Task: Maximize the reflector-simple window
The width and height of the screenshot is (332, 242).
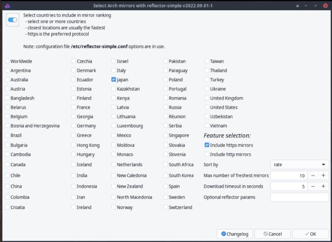Action: pyautogui.click(x=316, y=6)
